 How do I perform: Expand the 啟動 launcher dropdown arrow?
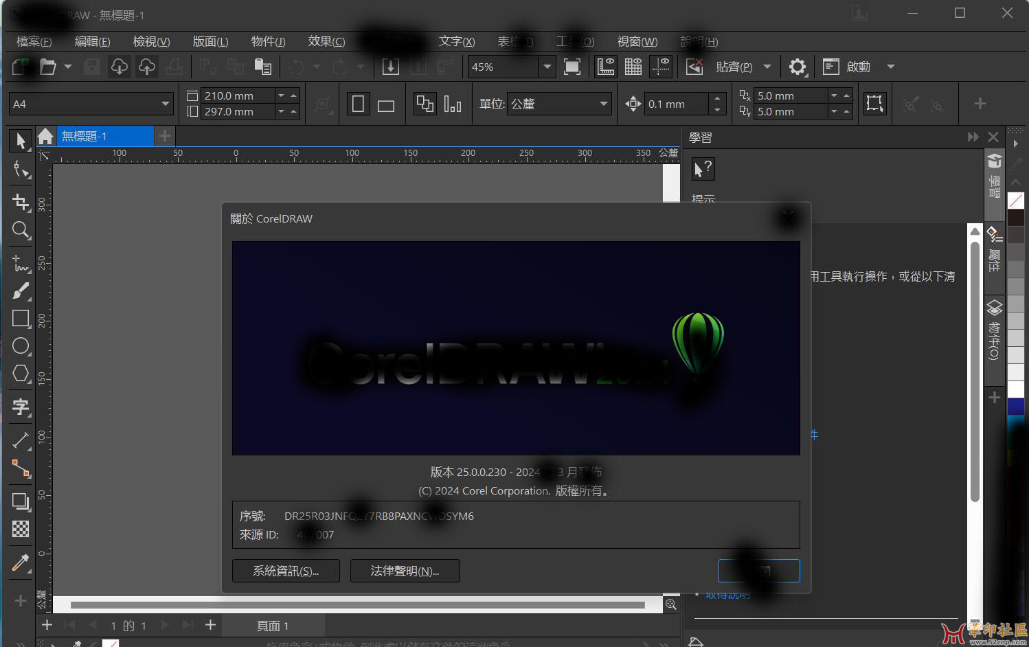pos(891,67)
